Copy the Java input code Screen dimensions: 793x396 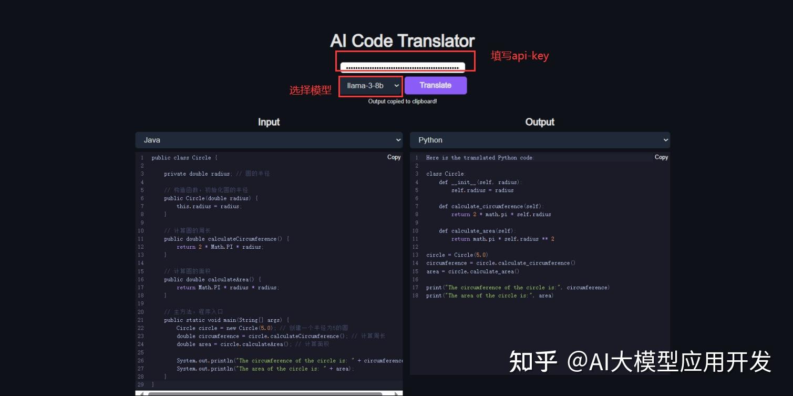394,157
